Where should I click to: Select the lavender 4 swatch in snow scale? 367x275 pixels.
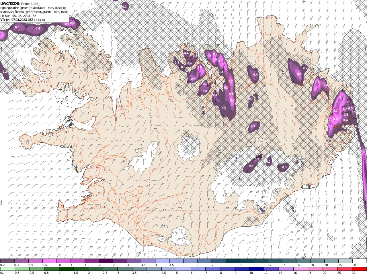162,261
